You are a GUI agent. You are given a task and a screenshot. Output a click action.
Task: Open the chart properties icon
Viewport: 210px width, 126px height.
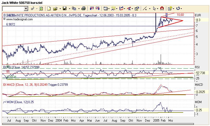click(x=137, y=9)
